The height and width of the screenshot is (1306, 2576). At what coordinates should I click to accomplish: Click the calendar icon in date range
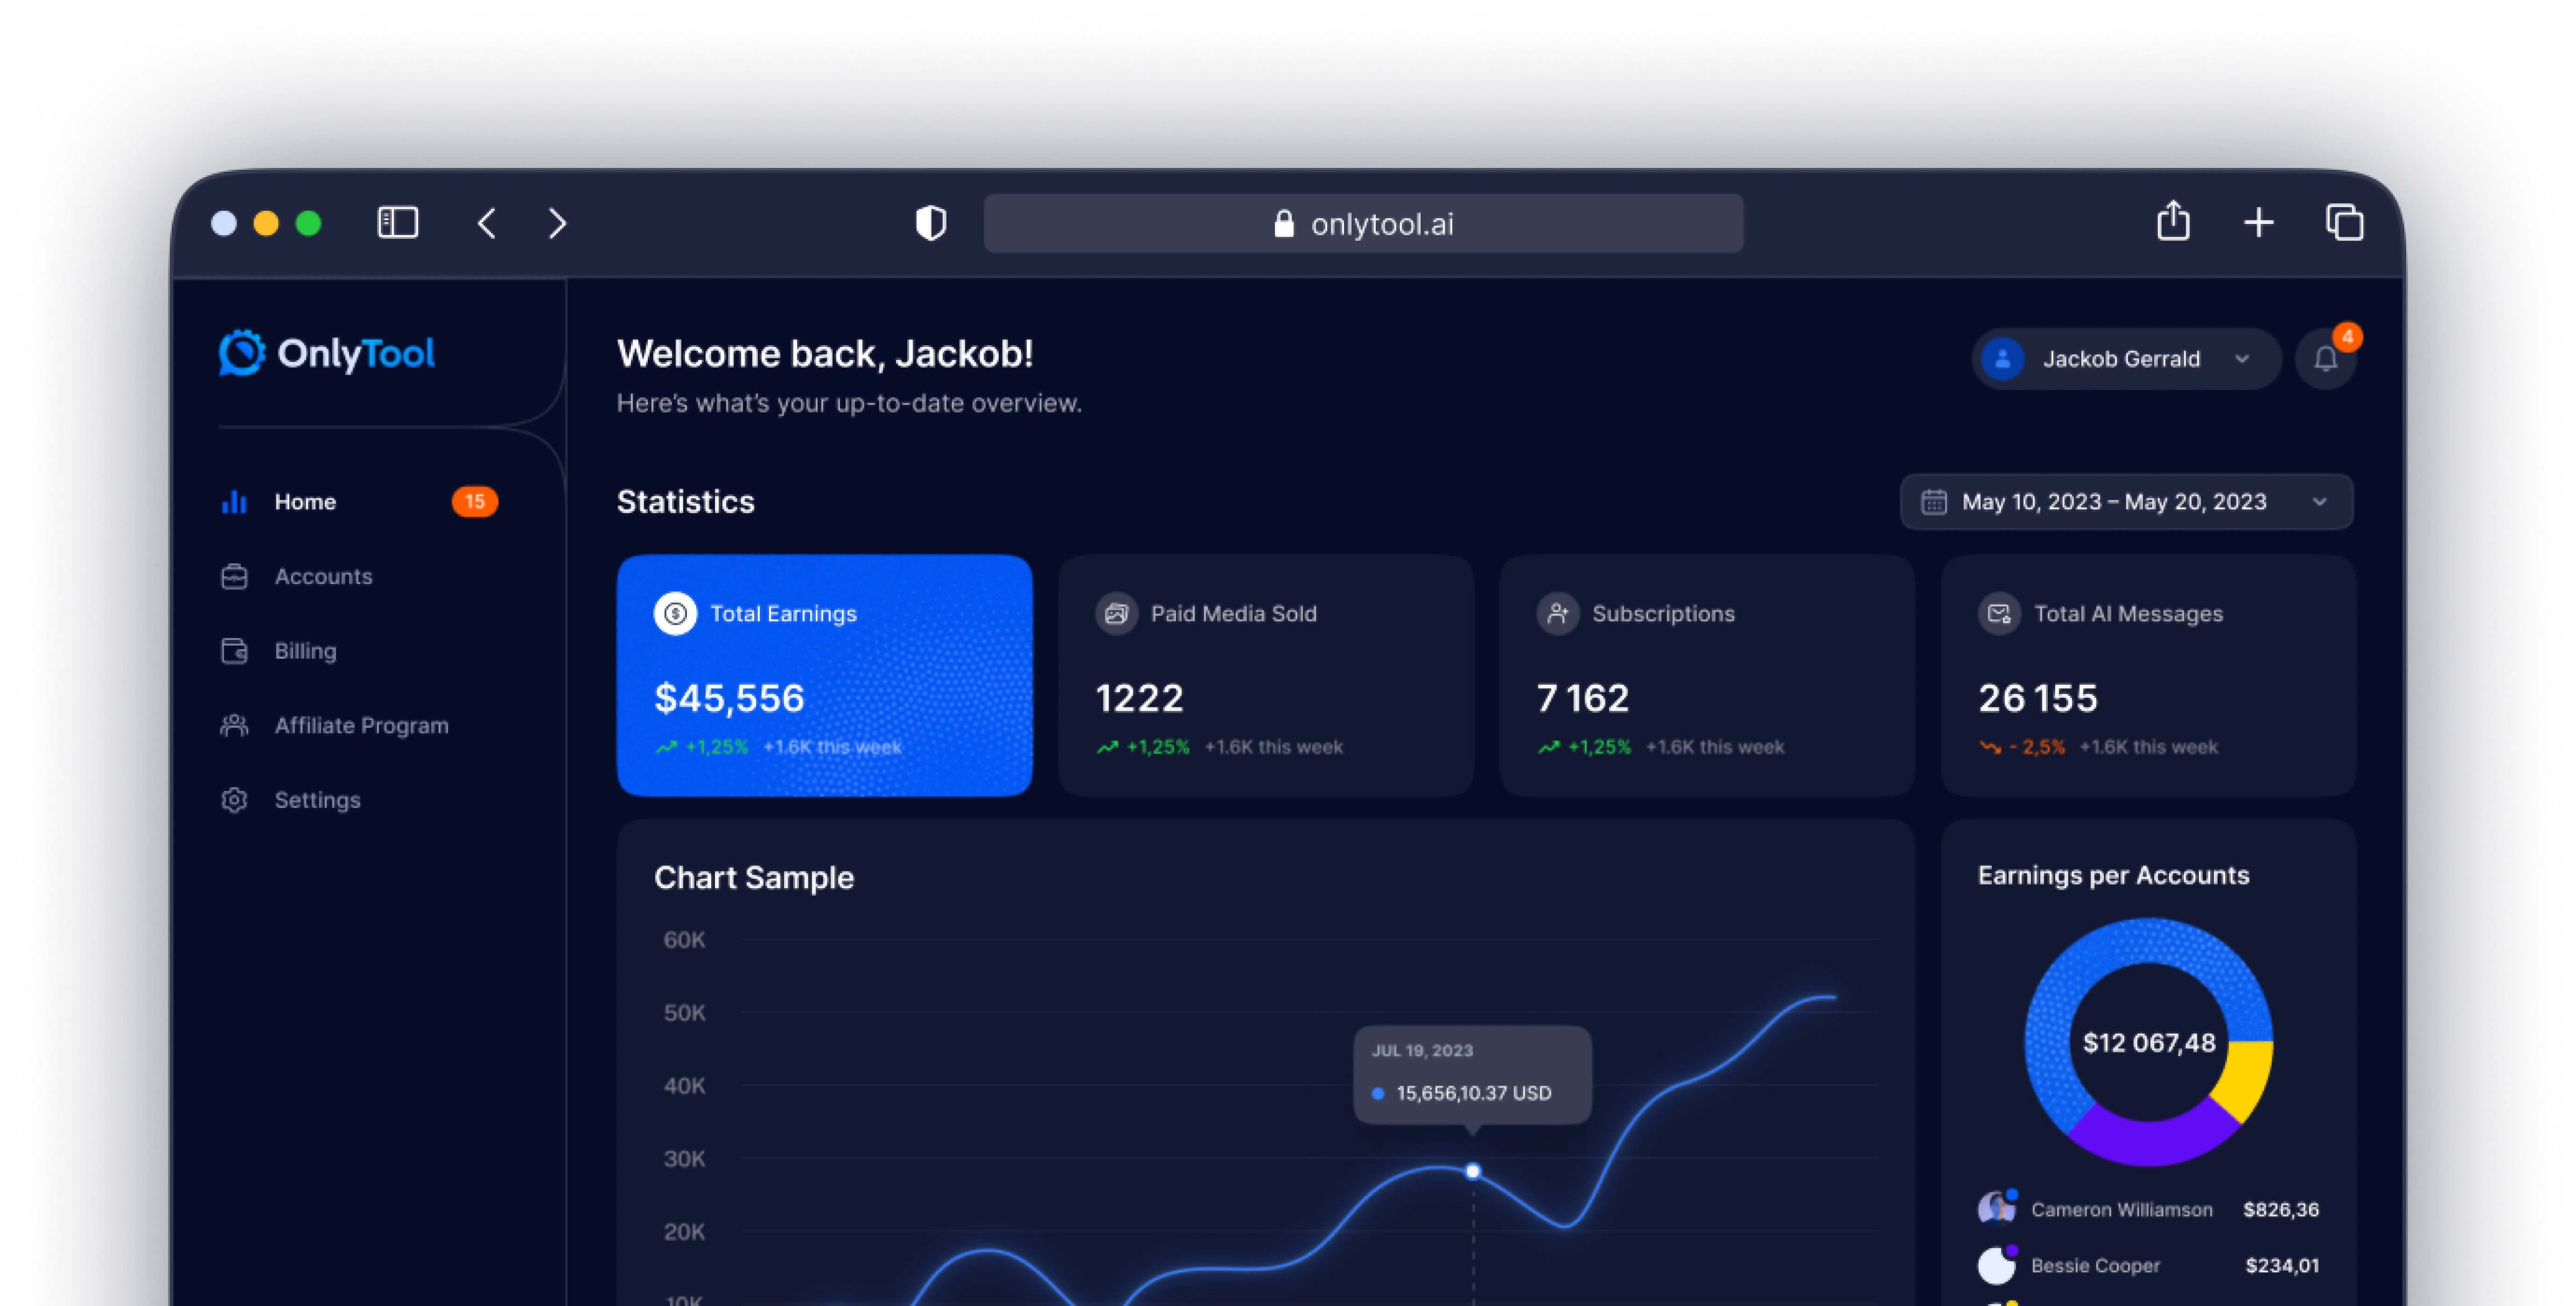point(1933,501)
